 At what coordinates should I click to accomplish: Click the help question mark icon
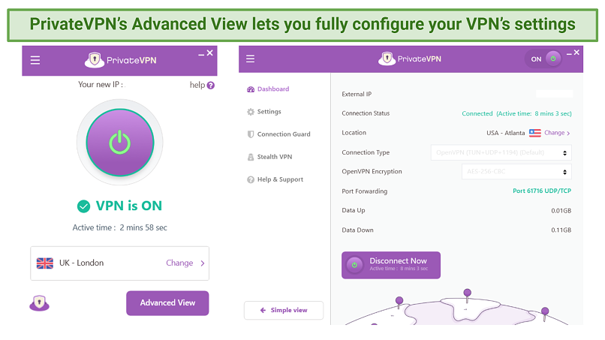[211, 86]
